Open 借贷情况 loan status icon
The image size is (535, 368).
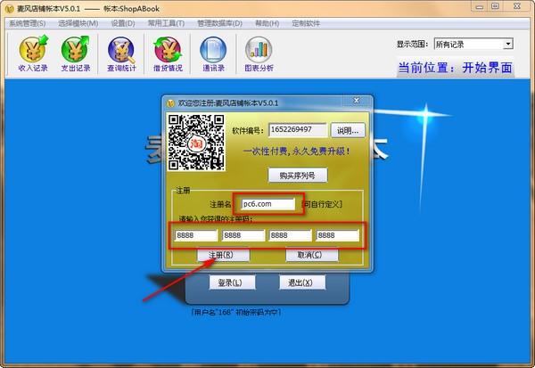coord(168,53)
